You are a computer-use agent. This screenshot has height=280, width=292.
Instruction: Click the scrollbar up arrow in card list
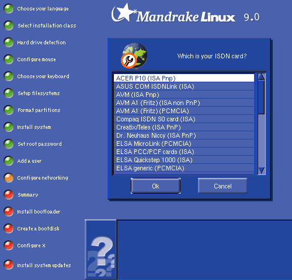click(261, 77)
